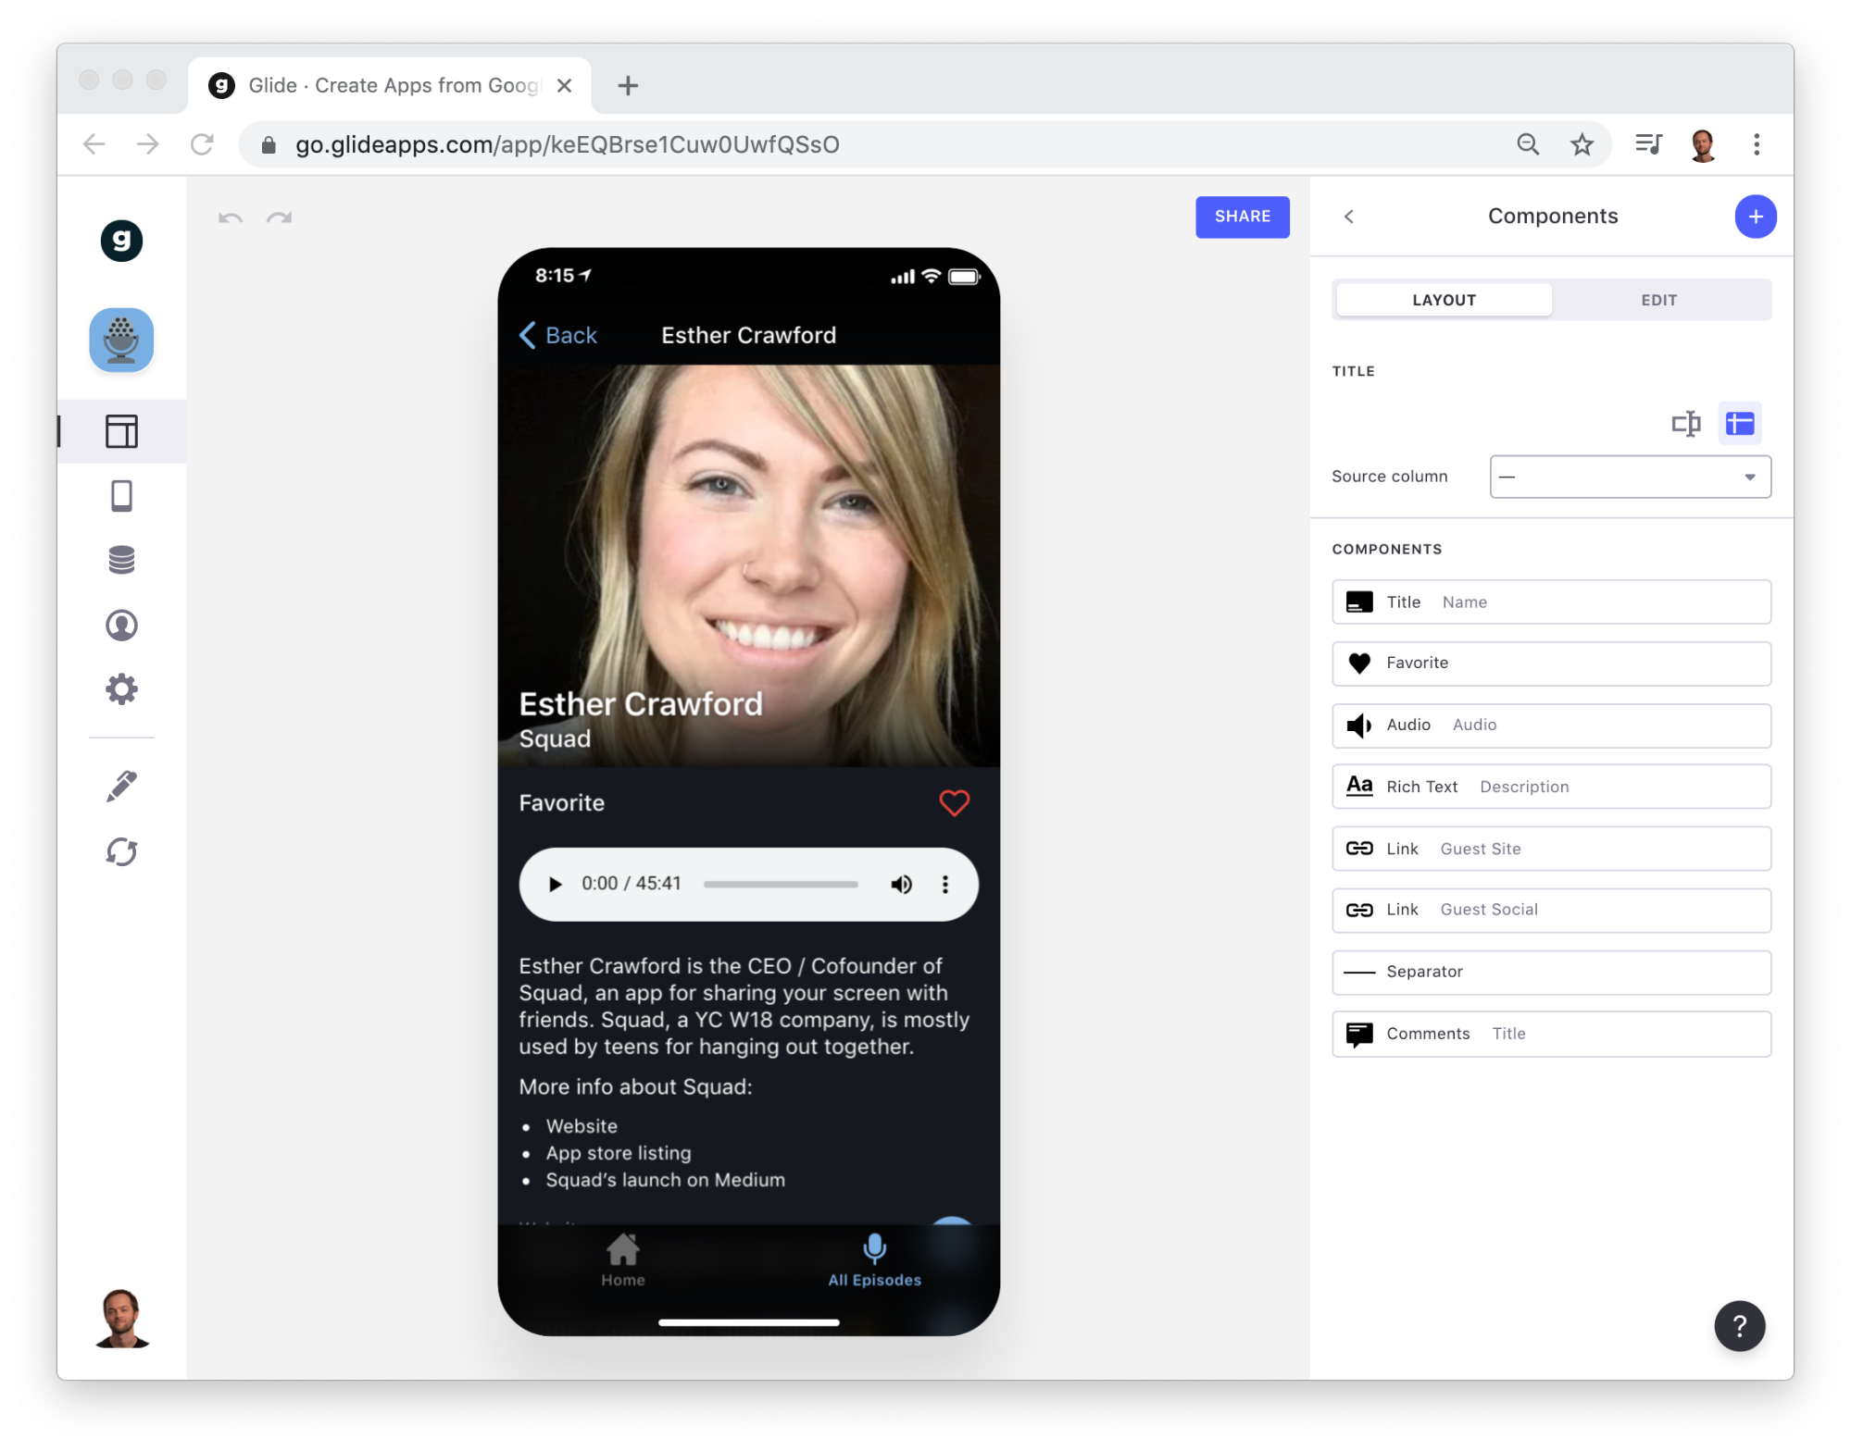
Task: Reload the browser page
Action: pos(202,144)
